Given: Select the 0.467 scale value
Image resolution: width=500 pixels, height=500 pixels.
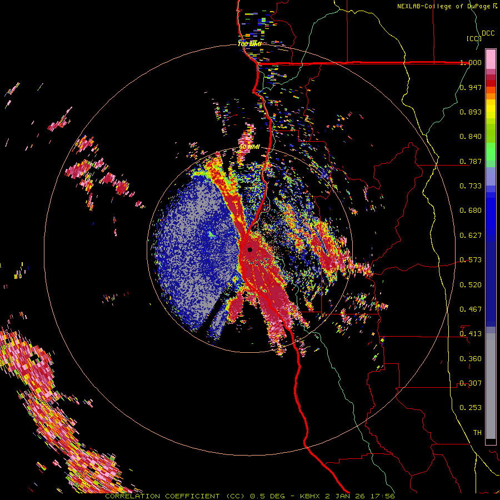Looking at the screenshot, I should (x=471, y=309).
